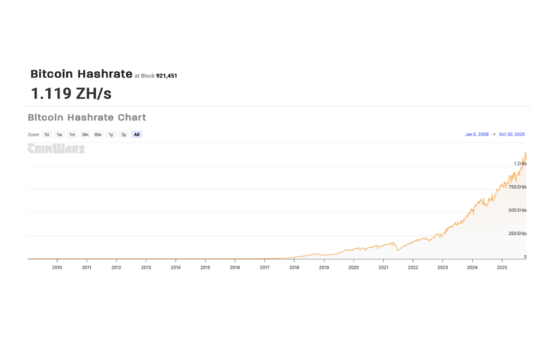Image resolution: width=541 pixels, height=338 pixels.
Task: Click the 750 EH/s axis label
Action: 517,187
